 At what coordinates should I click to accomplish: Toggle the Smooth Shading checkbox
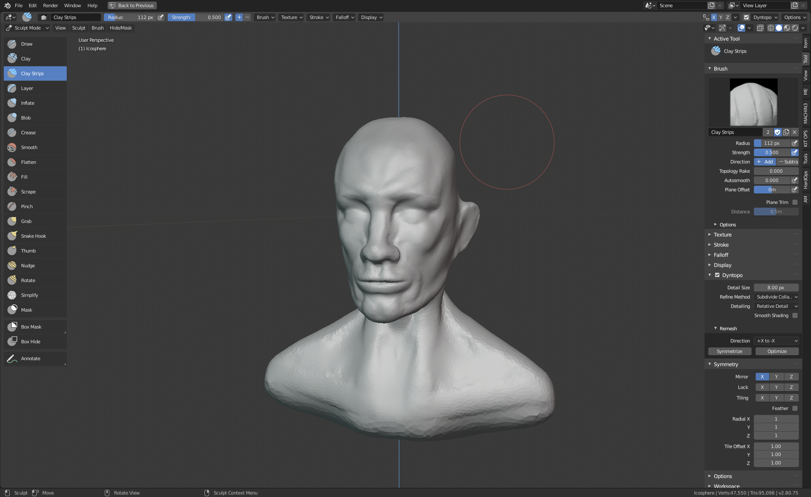tap(795, 315)
